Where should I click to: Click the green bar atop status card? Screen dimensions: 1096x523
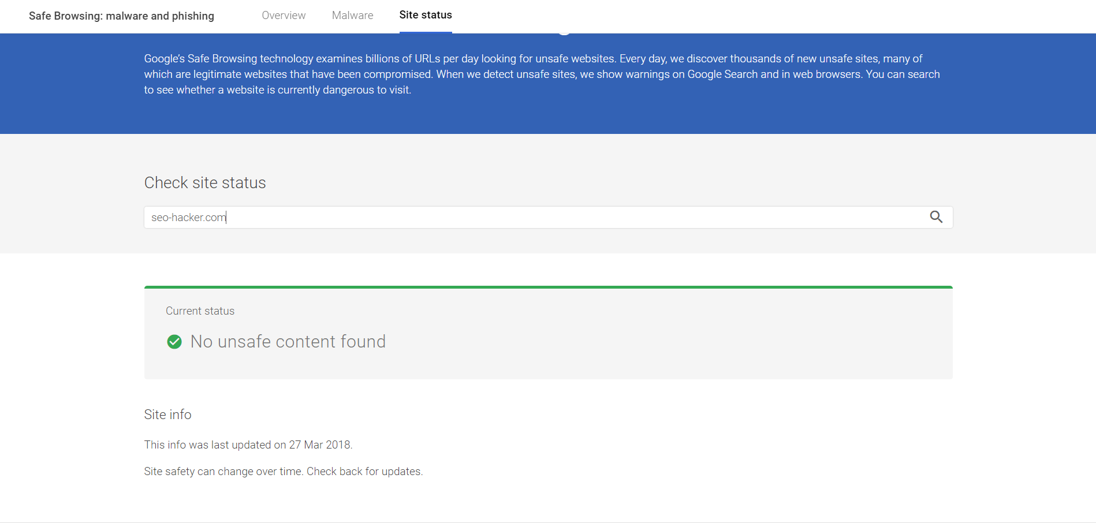[x=548, y=287]
